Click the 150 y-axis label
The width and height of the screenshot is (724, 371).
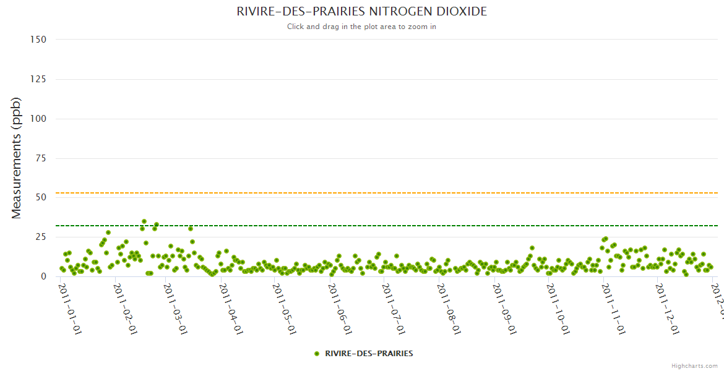(38, 40)
